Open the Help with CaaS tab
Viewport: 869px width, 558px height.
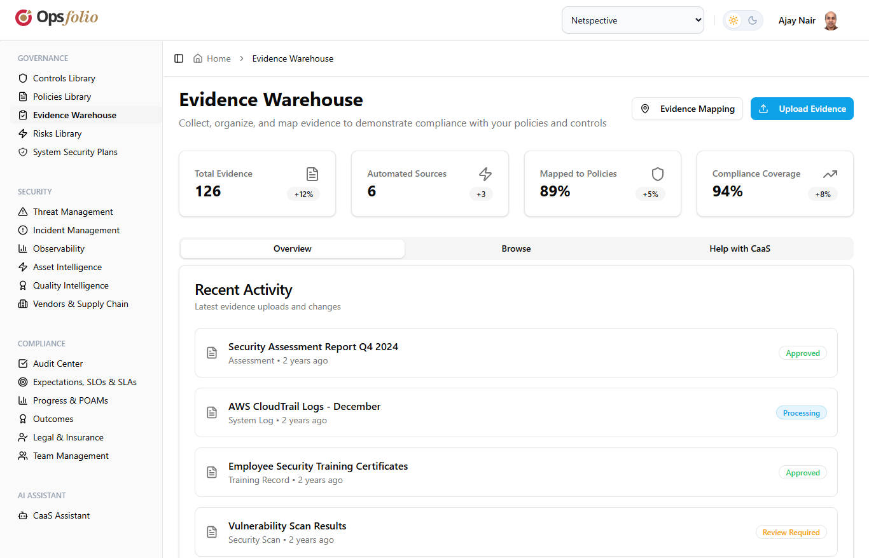pyautogui.click(x=740, y=248)
